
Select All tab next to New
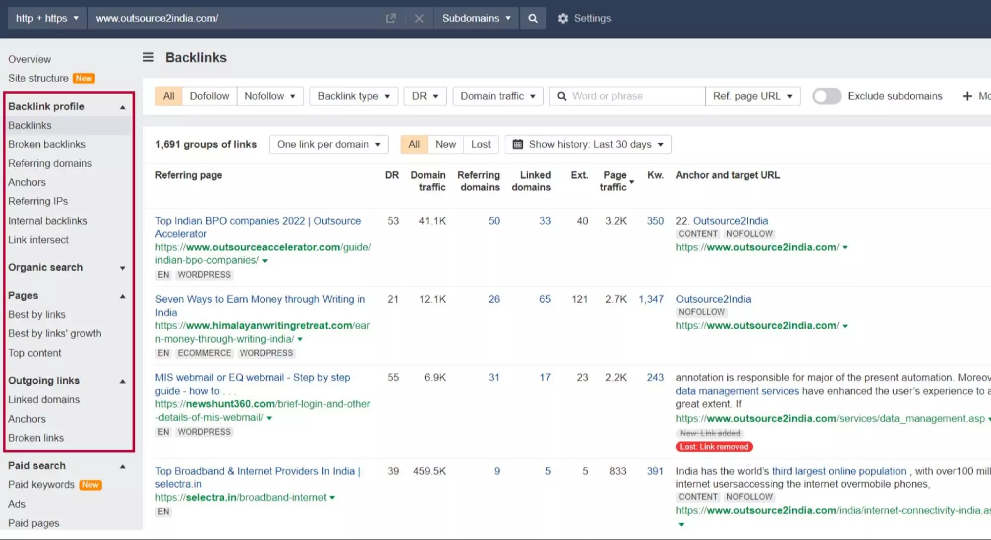414,144
